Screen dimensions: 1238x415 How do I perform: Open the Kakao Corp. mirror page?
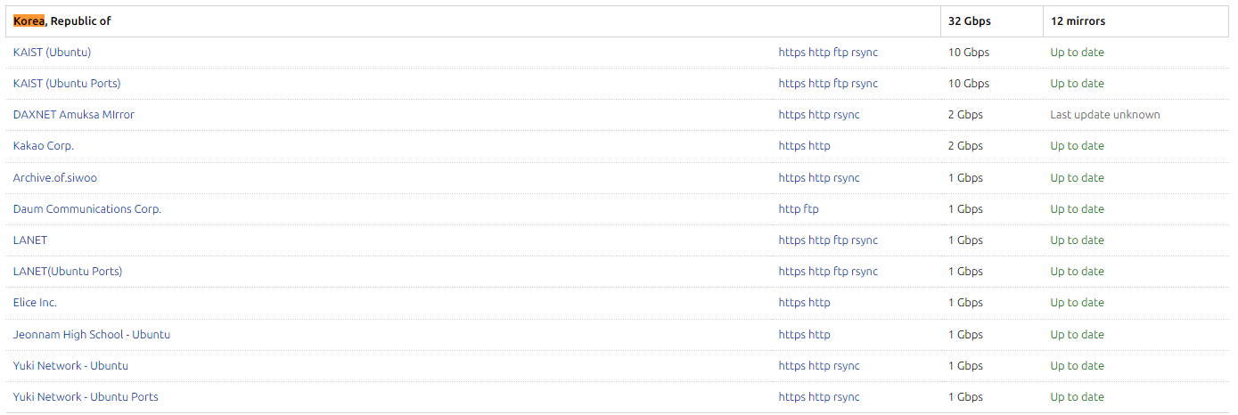point(44,146)
